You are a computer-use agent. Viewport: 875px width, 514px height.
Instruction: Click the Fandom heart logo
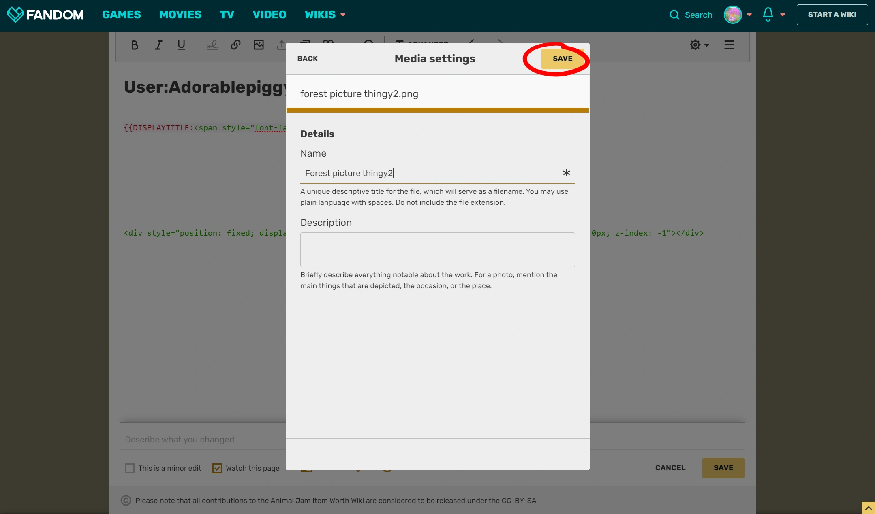pyautogui.click(x=15, y=15)
